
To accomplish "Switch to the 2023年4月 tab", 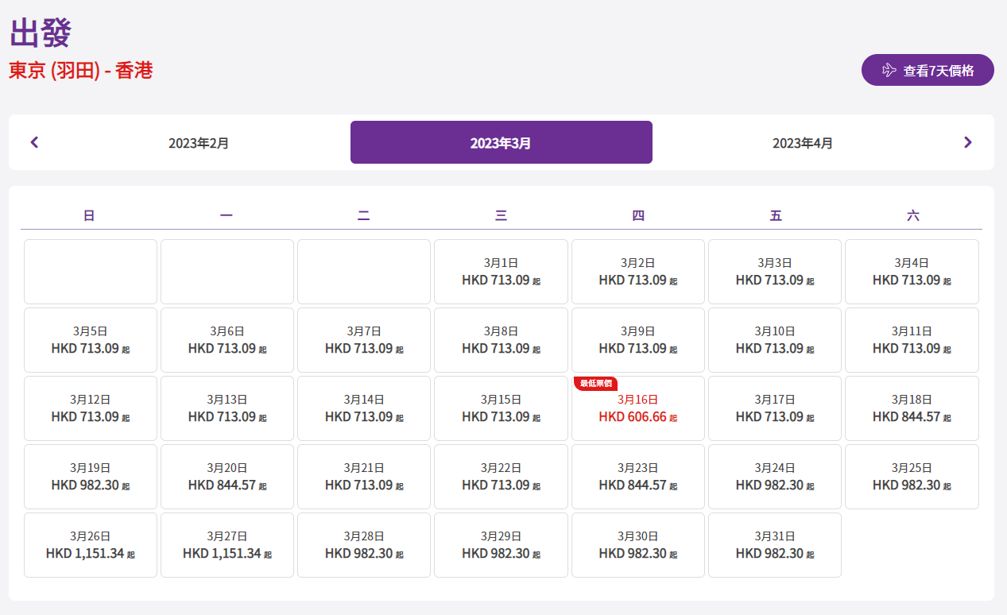I will (803, 143).
